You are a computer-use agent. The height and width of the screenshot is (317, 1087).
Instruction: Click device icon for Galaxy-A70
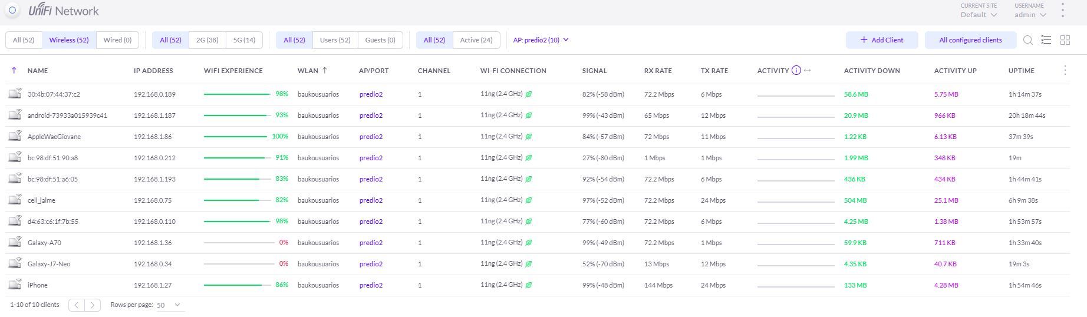click(x=15, y=242)
